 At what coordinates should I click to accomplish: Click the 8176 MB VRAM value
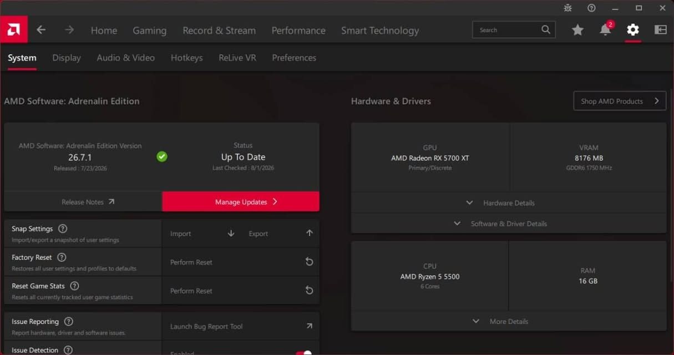(x=589, y=158)
